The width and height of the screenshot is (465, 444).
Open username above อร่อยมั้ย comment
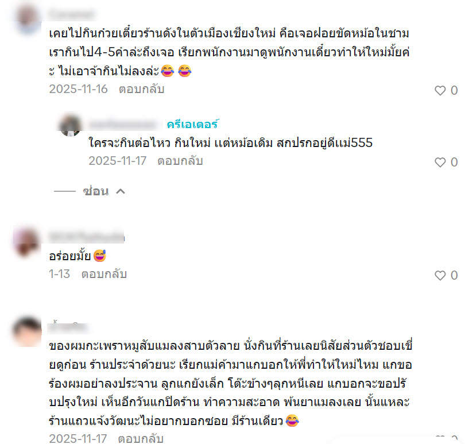(x=87, y=237)
